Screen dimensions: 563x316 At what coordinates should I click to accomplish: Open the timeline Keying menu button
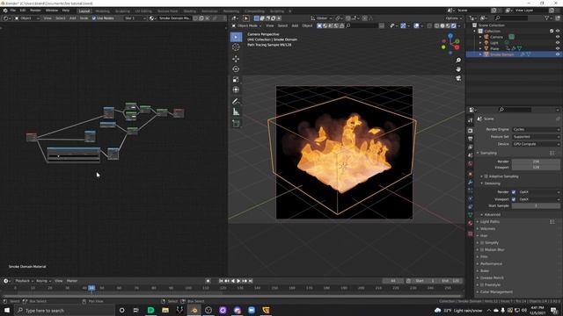[43, 281]
